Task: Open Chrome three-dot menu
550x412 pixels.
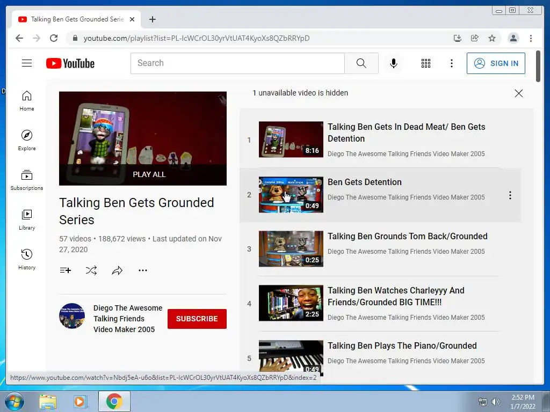Action: coord(531,38)
